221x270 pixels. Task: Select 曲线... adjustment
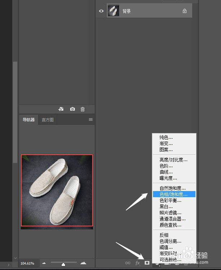pyautogui.click(x=174, y=172)
